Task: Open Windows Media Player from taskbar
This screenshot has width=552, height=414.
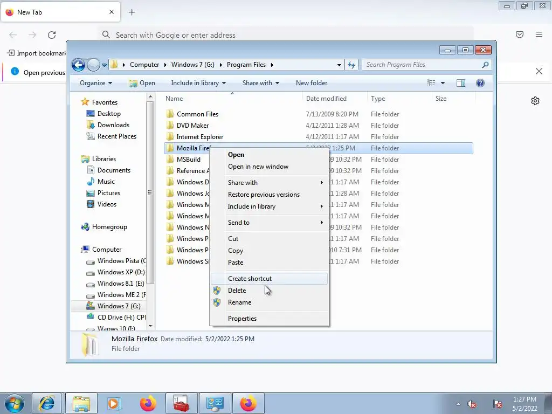Action: pyautogui.click(x=114, y=403)
